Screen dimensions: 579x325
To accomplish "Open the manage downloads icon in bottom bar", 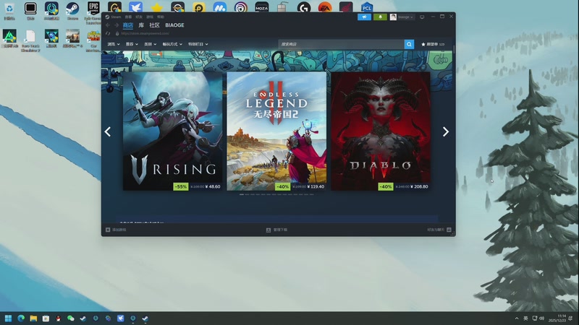I will coord(269,230).
